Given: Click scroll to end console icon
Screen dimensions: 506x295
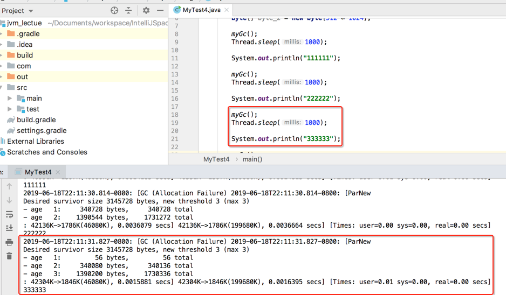Looking at the screenshot, I should pyautogui.click(x=9, y=228).
